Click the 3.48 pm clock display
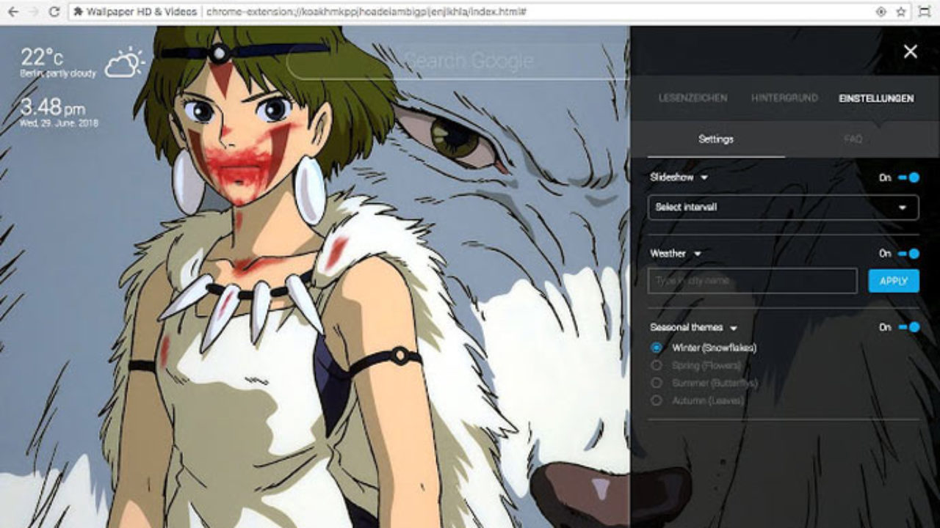 (x=52, y=108)
